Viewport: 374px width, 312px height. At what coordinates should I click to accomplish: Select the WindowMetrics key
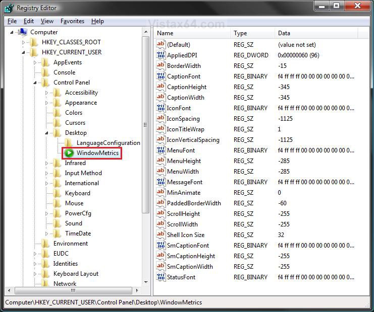click(x=97, y=153)
